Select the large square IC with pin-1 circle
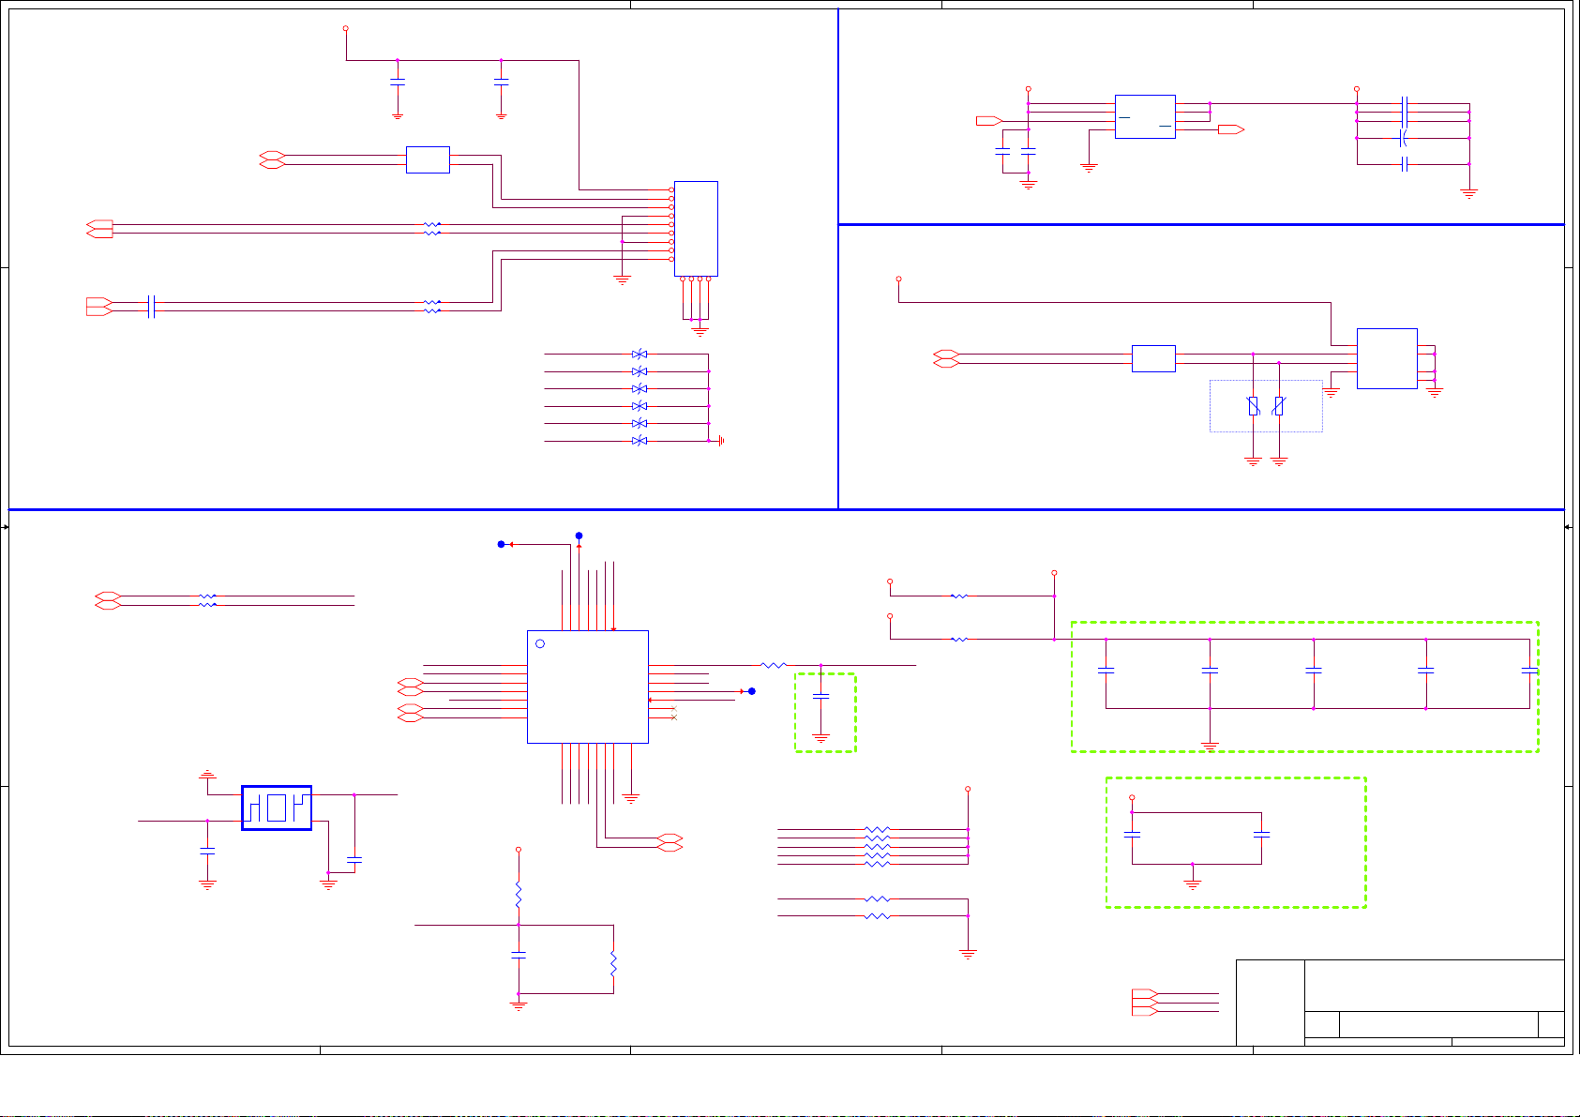The image size is (1580, 1117). 588,687
